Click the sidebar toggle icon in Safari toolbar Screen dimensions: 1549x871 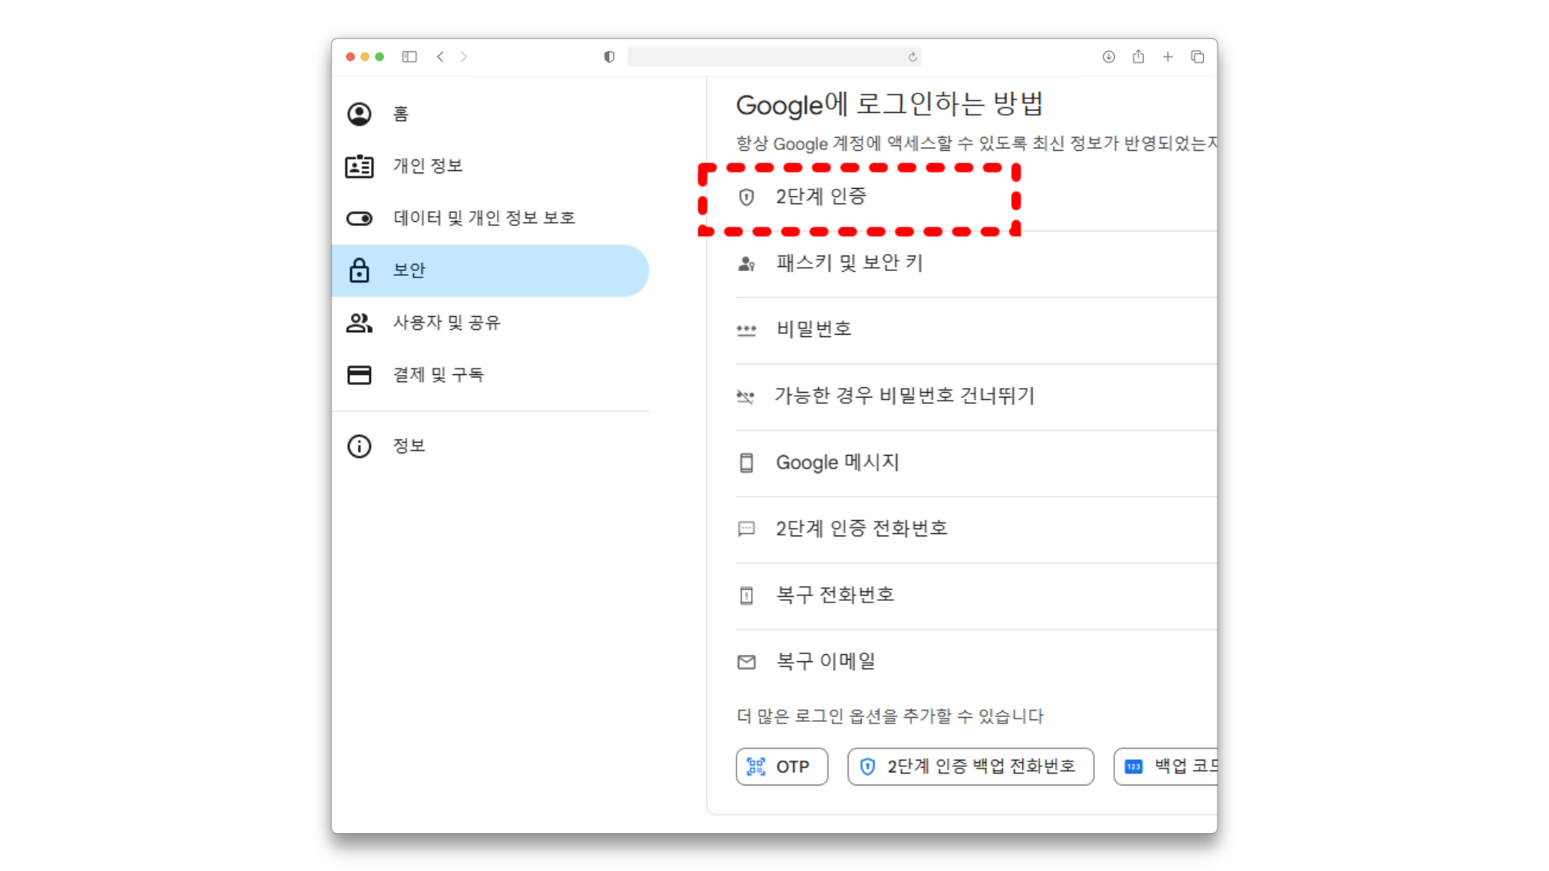point(409,56)
